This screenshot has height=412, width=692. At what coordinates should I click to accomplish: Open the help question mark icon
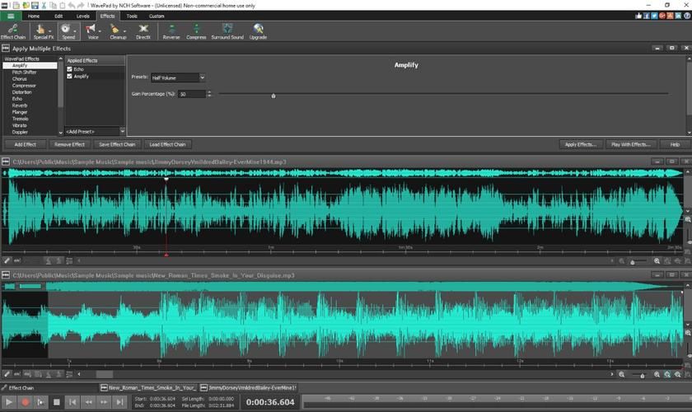pyautogui.click(x=687, y=16)
